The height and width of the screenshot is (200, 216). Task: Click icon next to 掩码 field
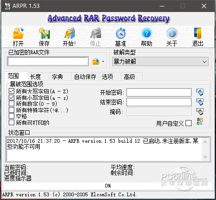point(200,112)
